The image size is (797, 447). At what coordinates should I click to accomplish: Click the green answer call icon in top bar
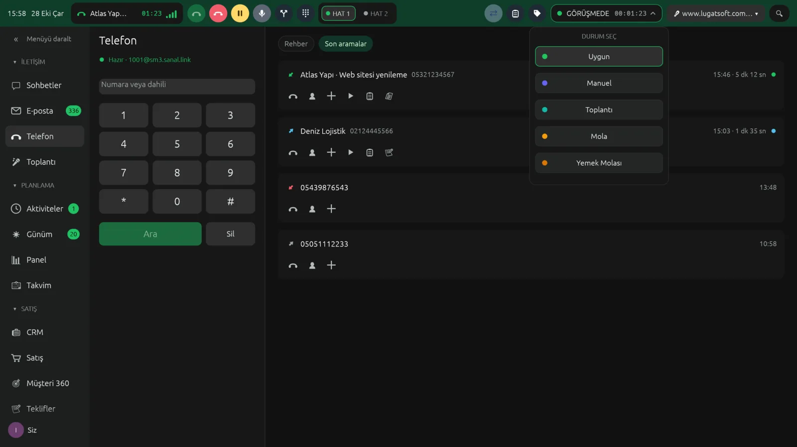point(196,13)
